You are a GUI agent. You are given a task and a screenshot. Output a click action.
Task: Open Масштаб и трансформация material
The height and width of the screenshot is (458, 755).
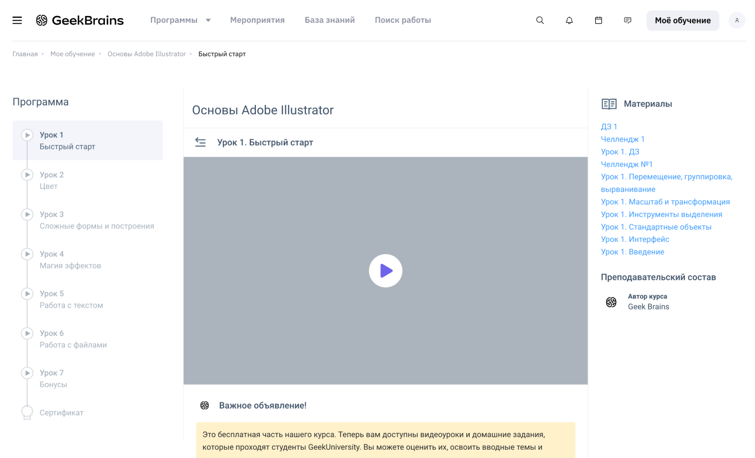[x=665, y=202]
